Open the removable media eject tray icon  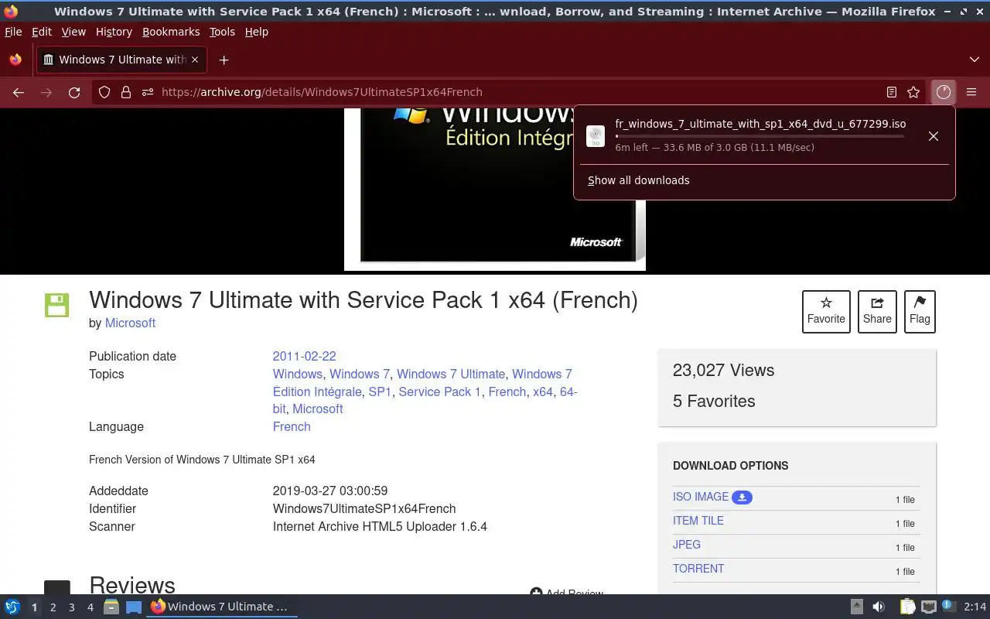click(x=856, y=607)
